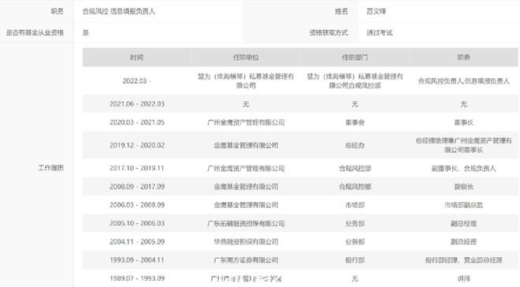Click the 任职部门 column header
The image size is (520, 287).
355,58
